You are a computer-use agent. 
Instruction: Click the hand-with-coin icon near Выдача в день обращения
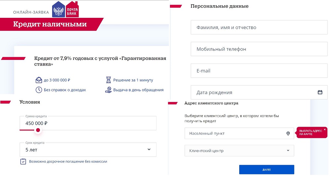click(x=108, y=90)
